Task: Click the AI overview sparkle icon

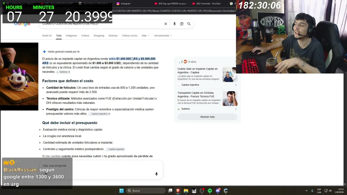Action: coord(44,52)
